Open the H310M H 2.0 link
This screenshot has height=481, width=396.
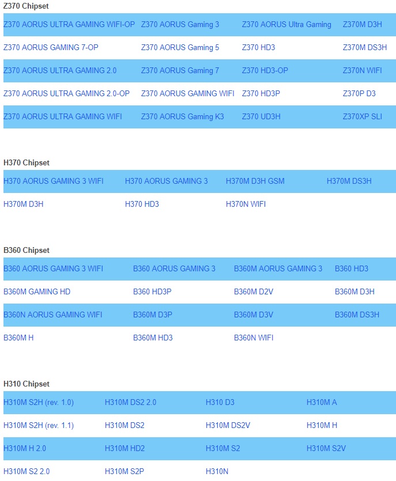click(x=25, y=449)
